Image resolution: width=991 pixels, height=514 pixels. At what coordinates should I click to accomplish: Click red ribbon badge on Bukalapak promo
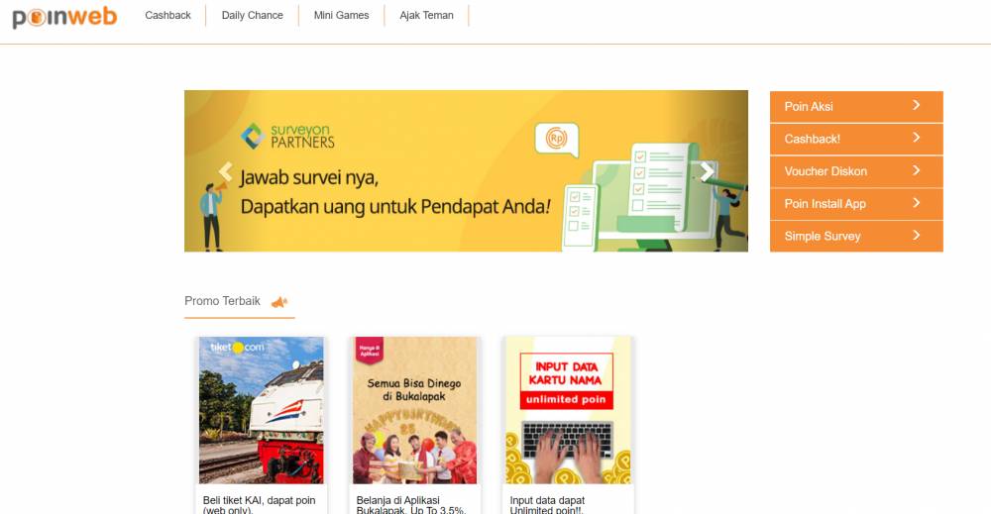369,350
